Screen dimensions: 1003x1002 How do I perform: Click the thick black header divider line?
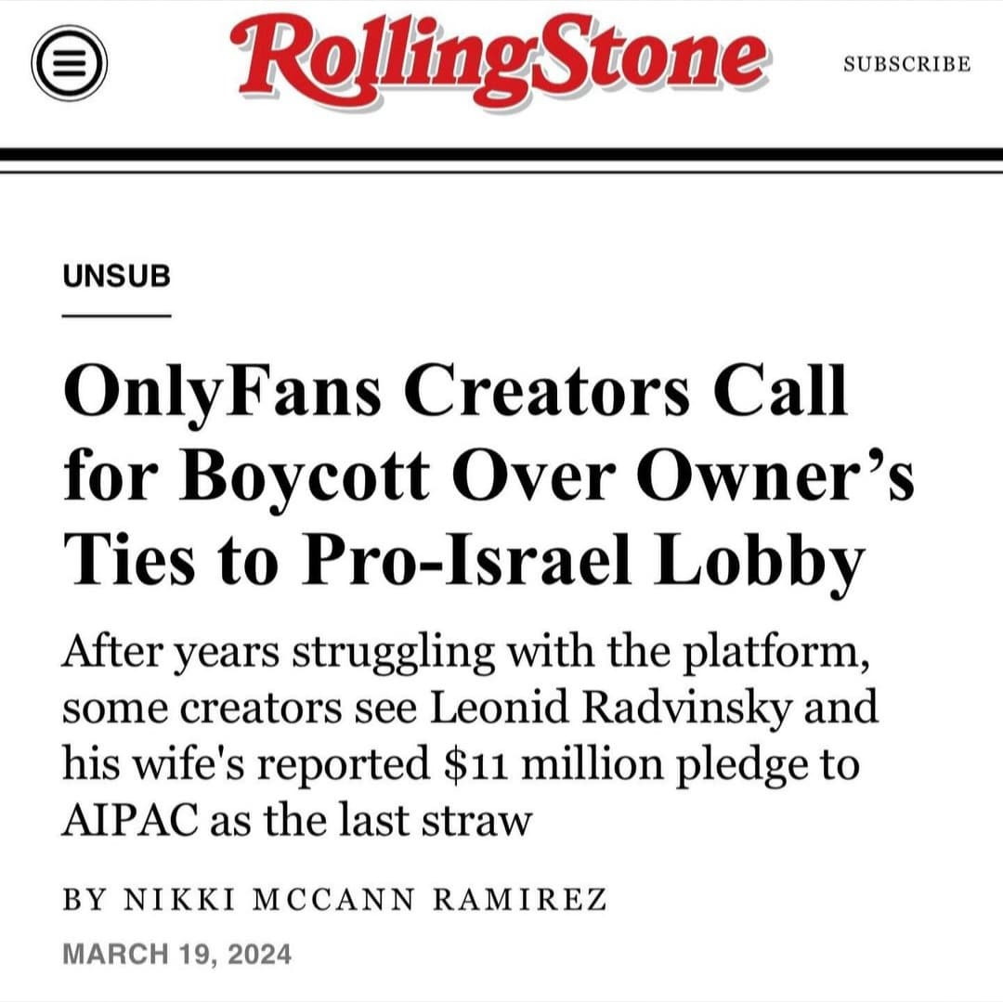pyautogui.click(x=501, y=155)
